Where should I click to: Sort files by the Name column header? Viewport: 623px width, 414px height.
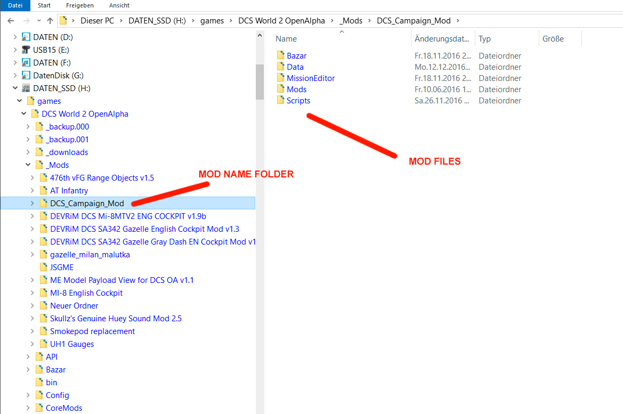tap(286, 39)
